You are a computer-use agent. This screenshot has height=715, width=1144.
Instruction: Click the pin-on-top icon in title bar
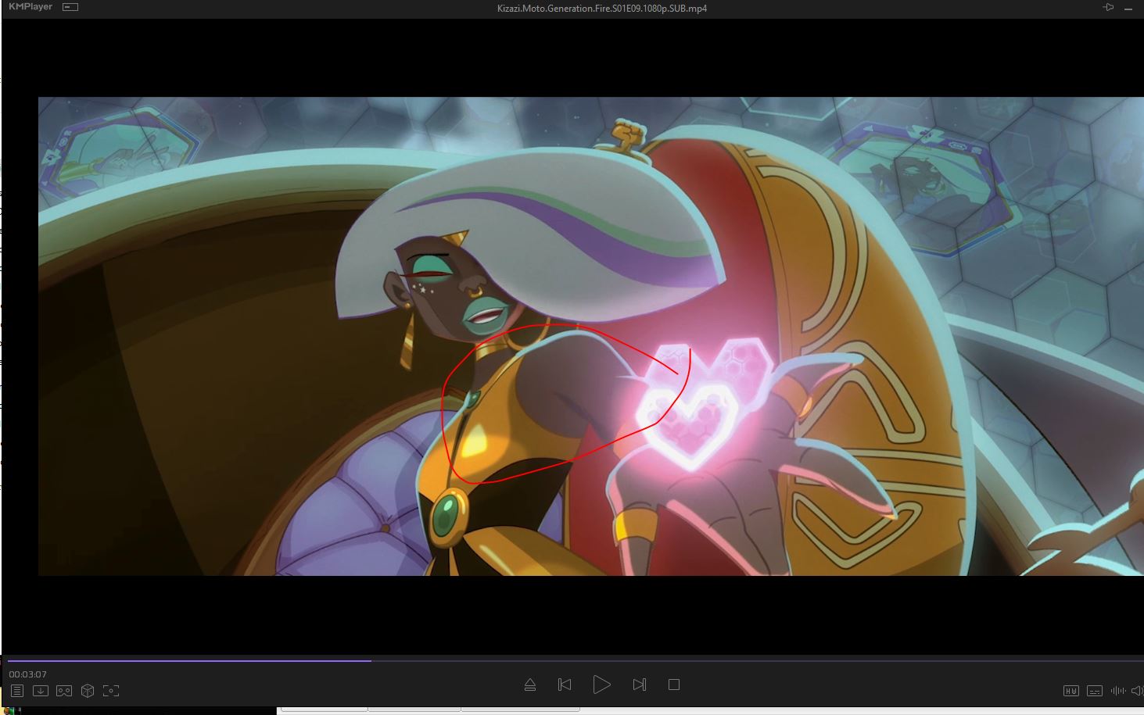pyautogui.click(x=1108, y=7)
